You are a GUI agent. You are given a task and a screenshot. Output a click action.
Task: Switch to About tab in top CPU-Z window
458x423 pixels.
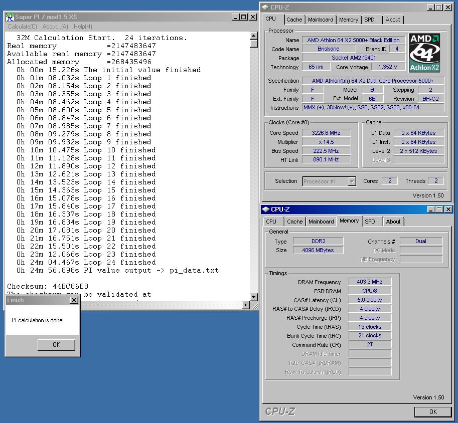coord(393,20)
